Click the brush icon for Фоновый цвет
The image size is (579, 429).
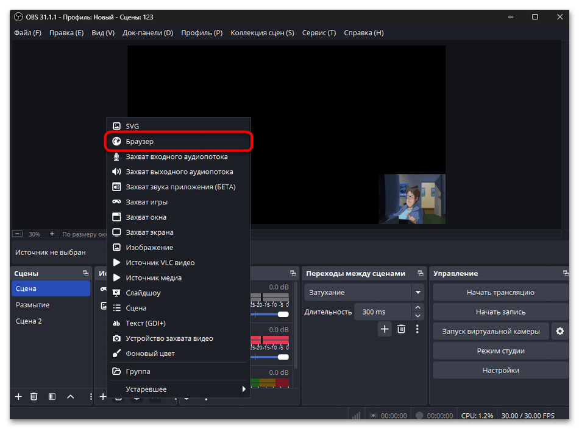tap(116, 354)
